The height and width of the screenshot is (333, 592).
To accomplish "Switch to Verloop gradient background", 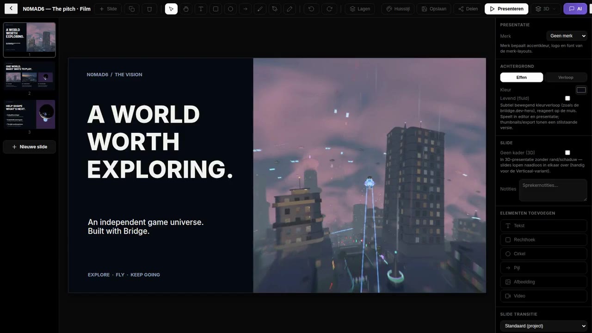I will (566, 77).
